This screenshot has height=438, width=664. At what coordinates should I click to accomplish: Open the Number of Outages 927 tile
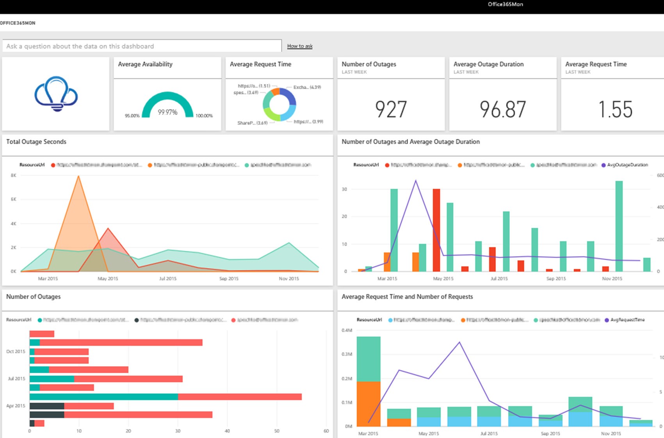[391, 94]
